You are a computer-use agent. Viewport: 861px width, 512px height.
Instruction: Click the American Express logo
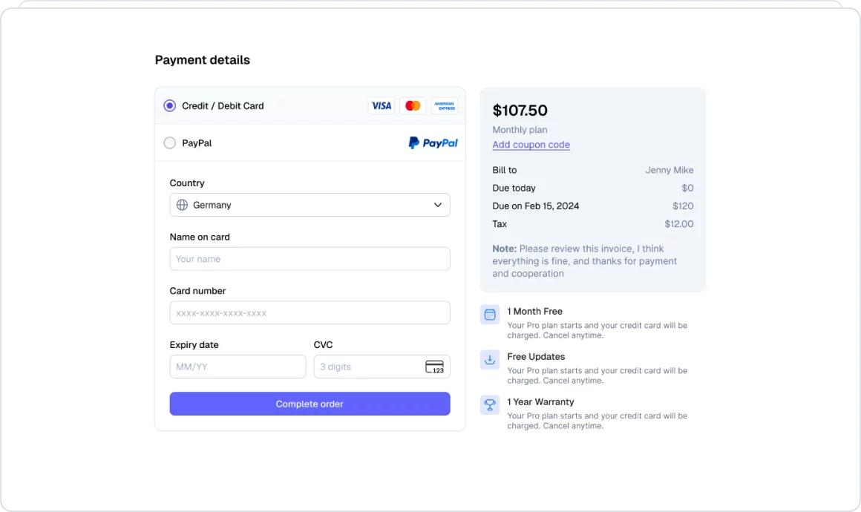pos(445,106)
